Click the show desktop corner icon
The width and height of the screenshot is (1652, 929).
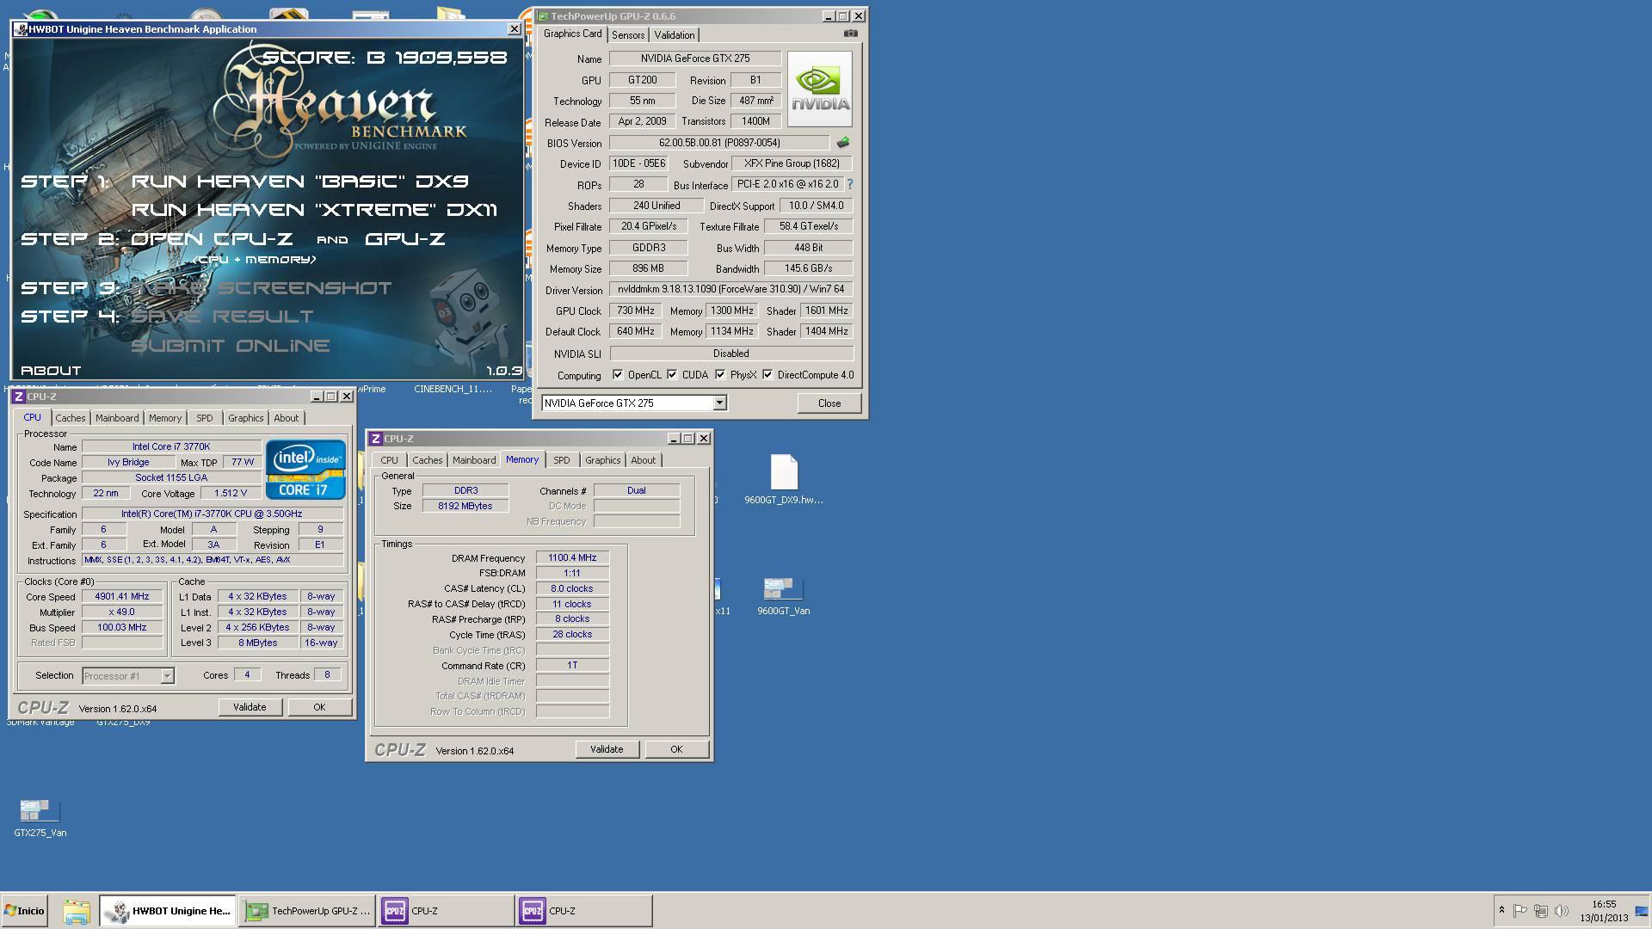pos(1642,911)
